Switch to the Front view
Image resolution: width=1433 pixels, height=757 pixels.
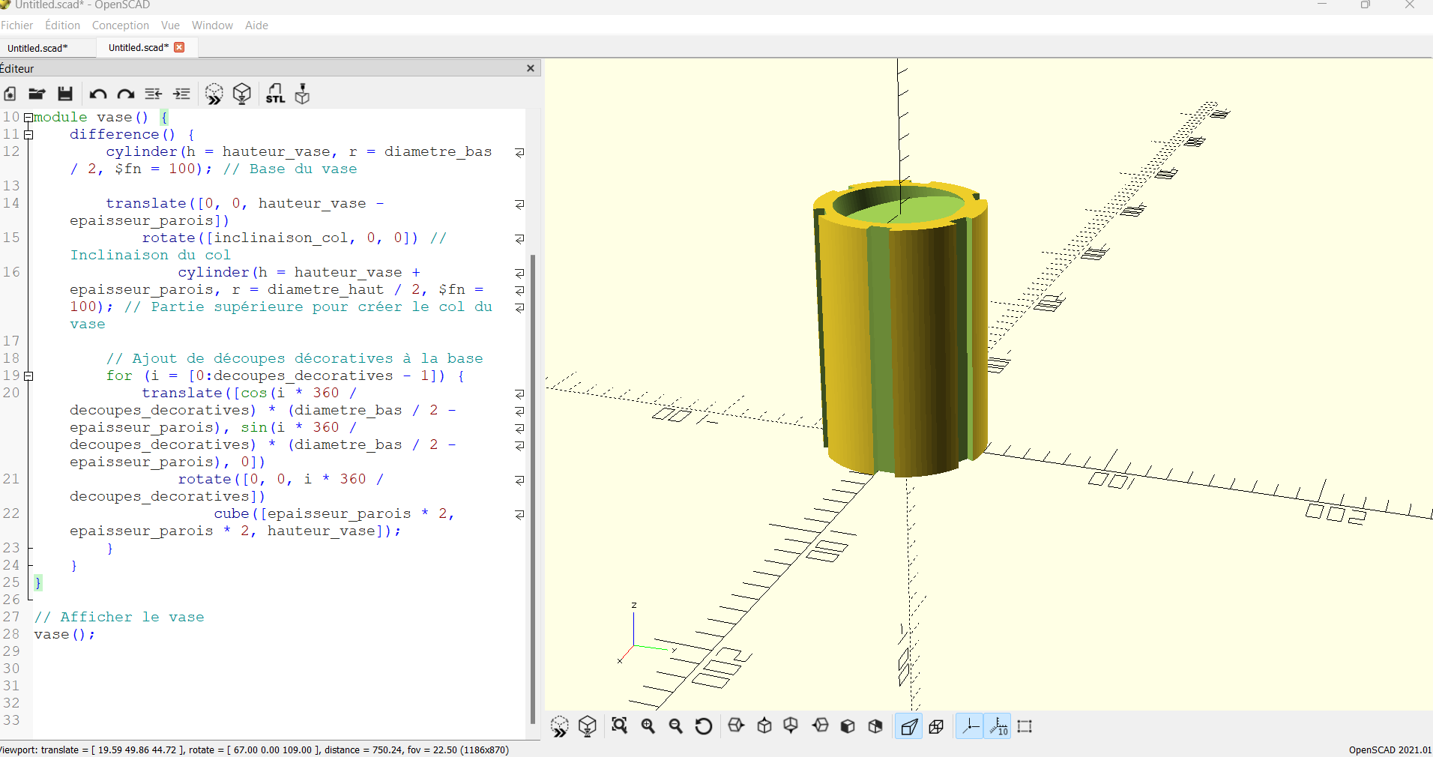848,726
